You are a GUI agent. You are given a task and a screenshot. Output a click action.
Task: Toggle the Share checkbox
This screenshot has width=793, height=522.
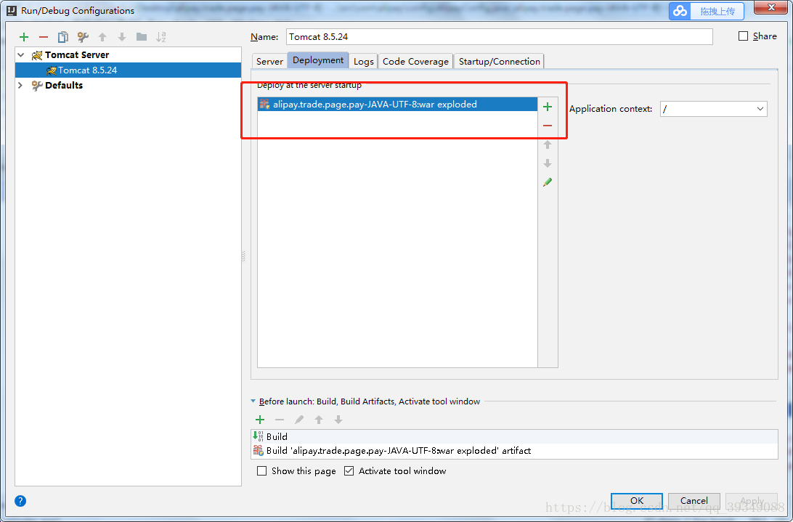(x=743, y=36)
